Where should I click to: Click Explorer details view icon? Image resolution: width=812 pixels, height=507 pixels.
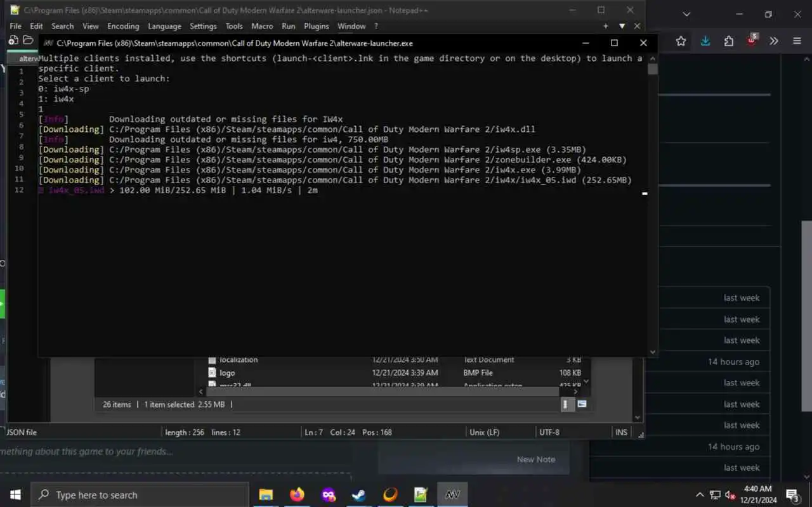coord(566,404)
